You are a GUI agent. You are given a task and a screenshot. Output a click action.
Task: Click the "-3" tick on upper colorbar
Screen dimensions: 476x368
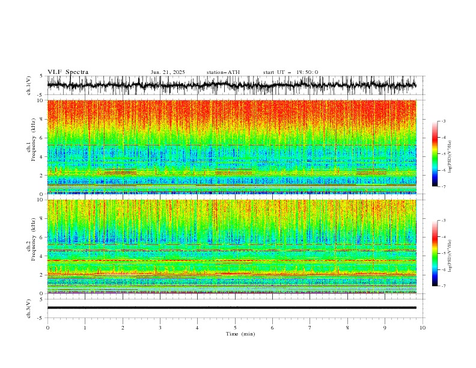click(444, 121)
